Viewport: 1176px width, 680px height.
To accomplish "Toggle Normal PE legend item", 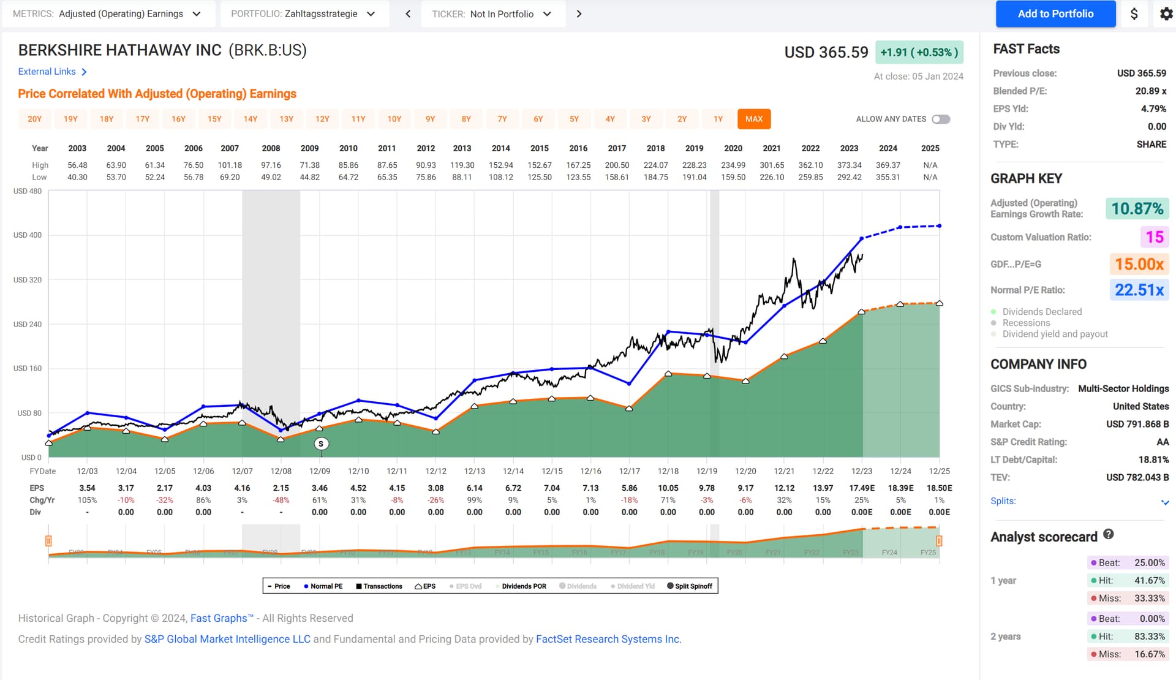I will pyautogui.click(x=323, y=586).
